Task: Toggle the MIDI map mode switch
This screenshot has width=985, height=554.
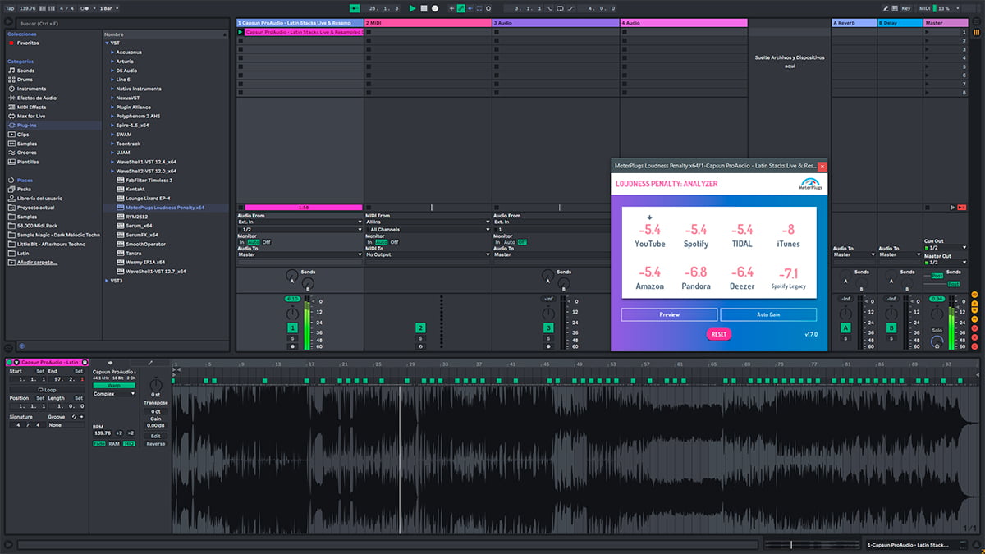Action: coord(925,8)
